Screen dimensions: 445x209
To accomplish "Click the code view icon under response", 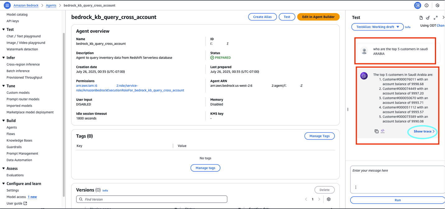I will point(383,131).
